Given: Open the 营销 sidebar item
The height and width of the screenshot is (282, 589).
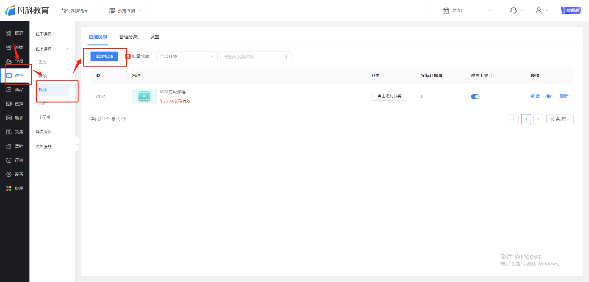Looking at the screenshot, I should [15, 146].
